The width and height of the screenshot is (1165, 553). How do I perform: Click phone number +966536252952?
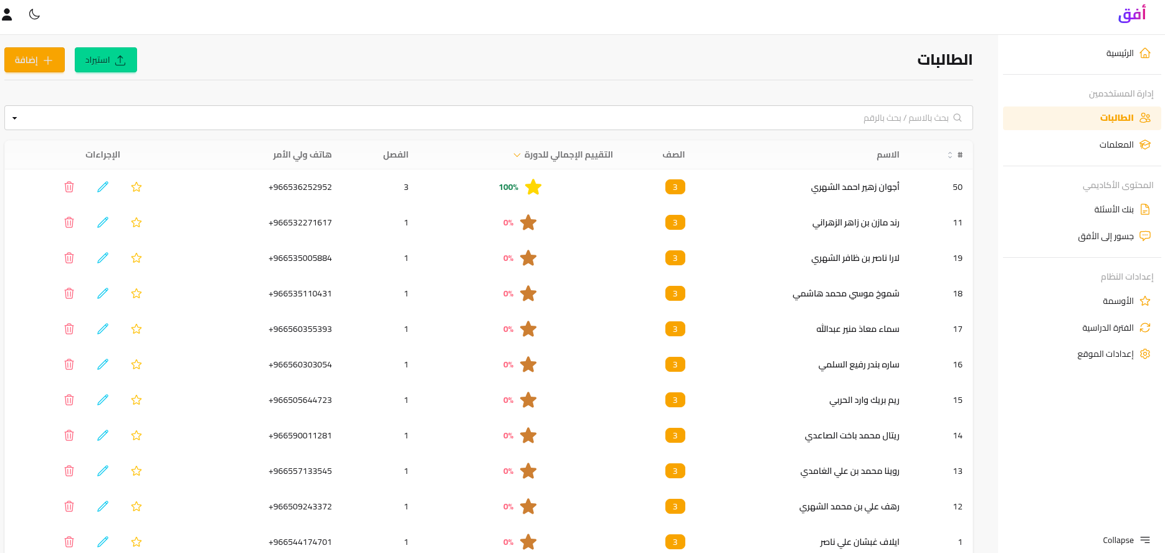point(300,187)
